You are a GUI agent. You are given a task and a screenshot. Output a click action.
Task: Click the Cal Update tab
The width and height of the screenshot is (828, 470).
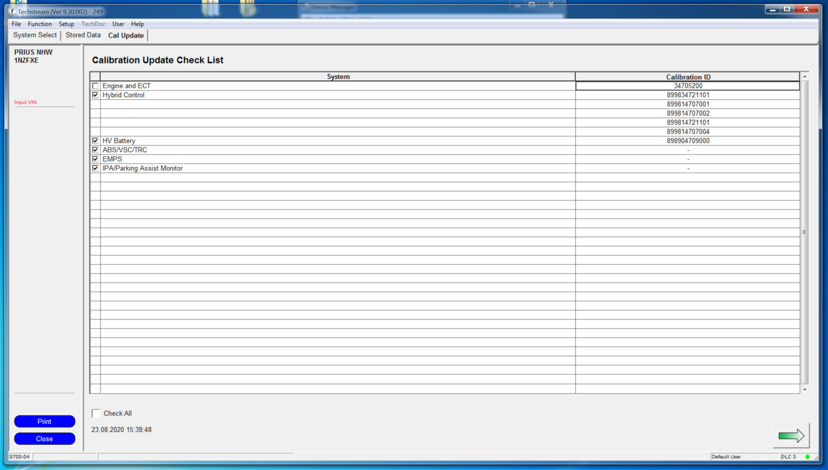coord(125,34)
